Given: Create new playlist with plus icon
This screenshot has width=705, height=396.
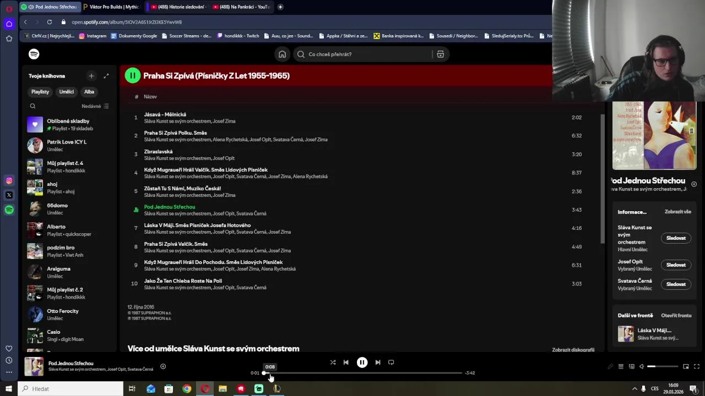Looking at the screenshot, I should click(91, 76).
